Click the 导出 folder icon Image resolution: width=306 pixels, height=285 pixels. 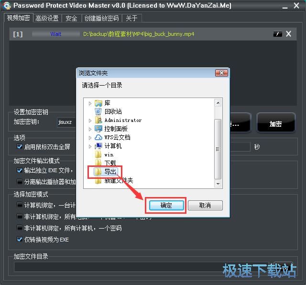98,172
